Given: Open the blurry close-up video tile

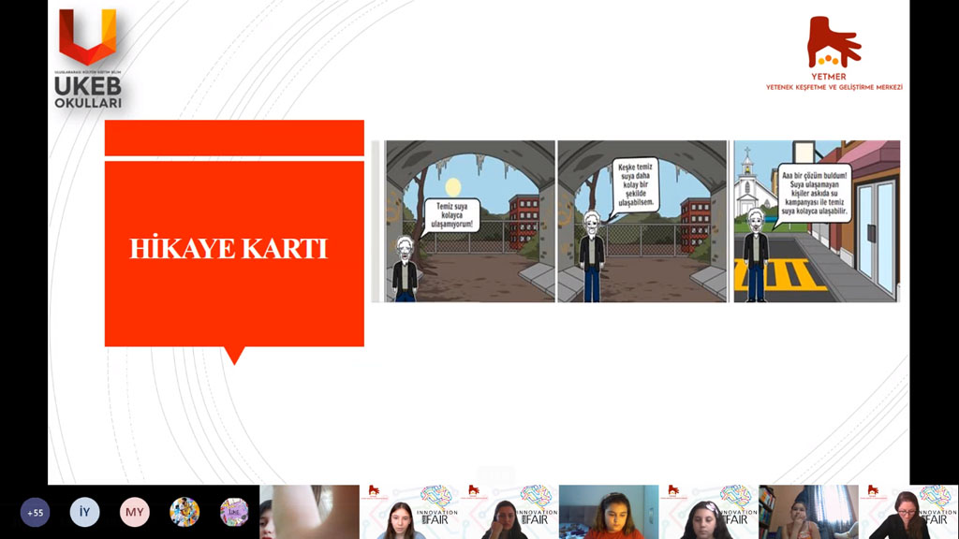Looking at the screenshot, I should [309, 512].
